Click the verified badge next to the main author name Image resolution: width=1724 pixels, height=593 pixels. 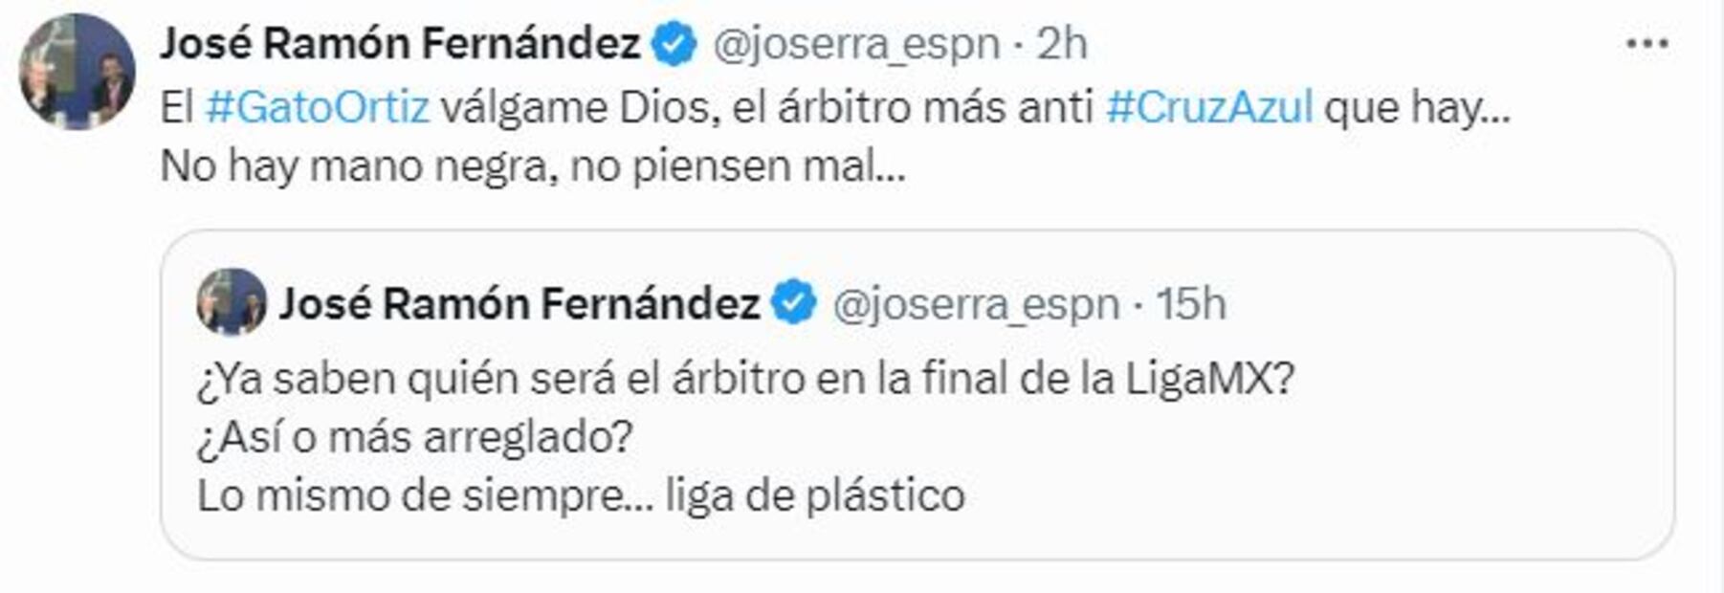point(674,45)
